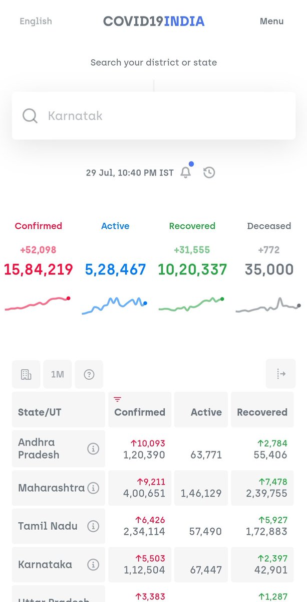This screenshot has height=602, width=307.
Task: Open the Karnataka state row
Action: 153,565
